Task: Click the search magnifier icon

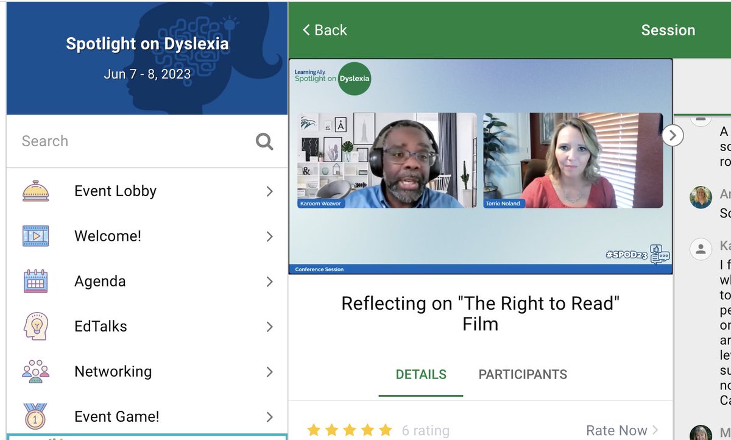Action: point(264,141)
